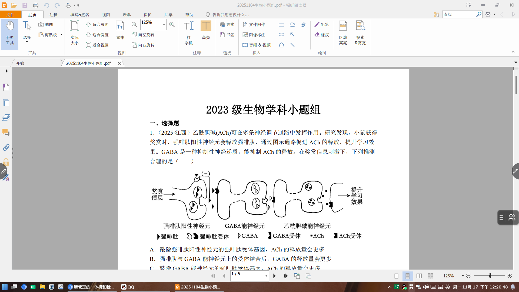Expand the left navigation panel arrow
Viewport: 519px width, 292px height.
click(7, 71)
